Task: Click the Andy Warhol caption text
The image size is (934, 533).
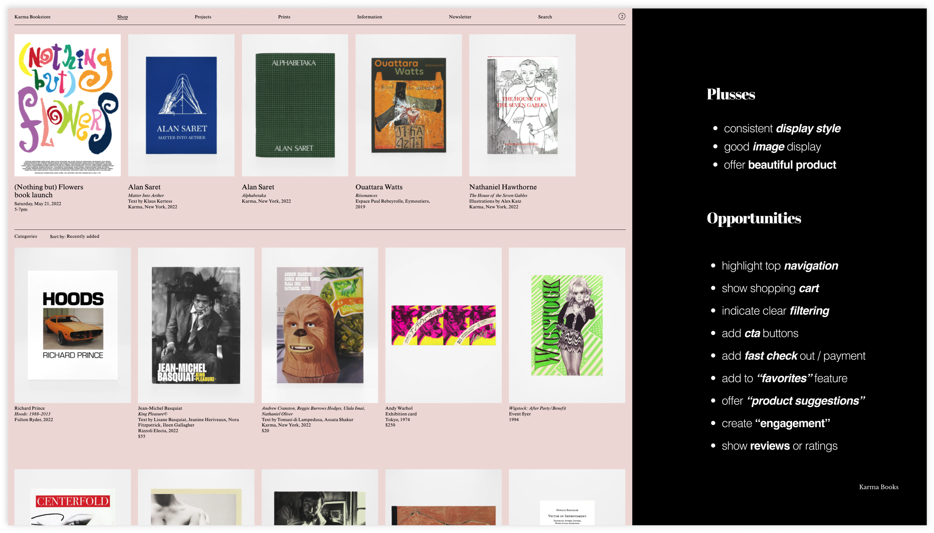Action: (x=399, y=408)
